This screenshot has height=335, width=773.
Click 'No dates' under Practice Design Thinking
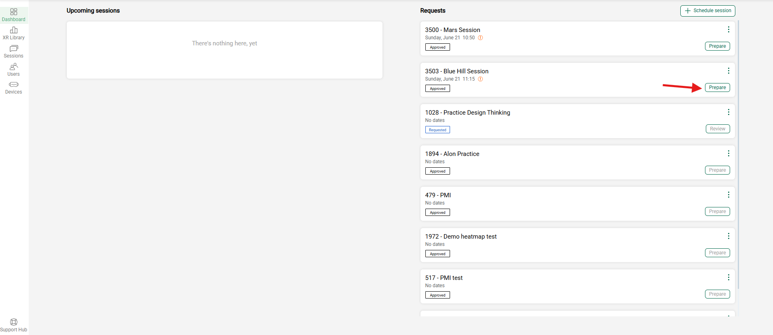pos(435,120)
